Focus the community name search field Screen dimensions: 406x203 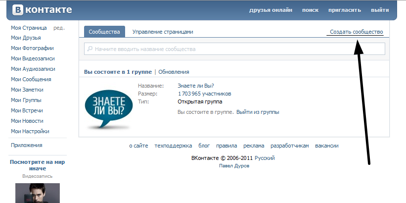(234, 49)
